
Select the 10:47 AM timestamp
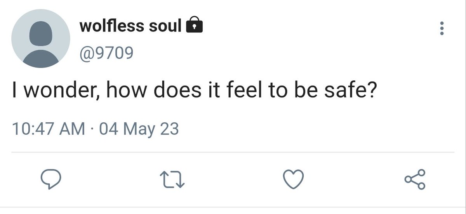(49, 128)
